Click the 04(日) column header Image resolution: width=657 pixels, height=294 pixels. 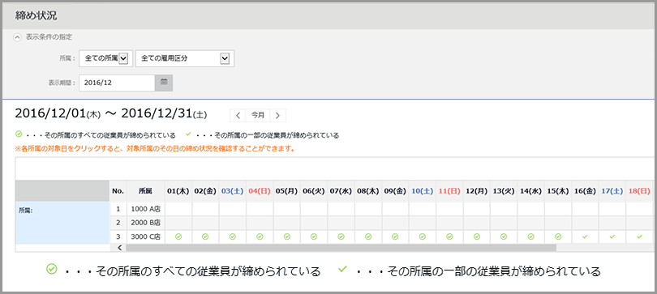[x=260, y=191]
